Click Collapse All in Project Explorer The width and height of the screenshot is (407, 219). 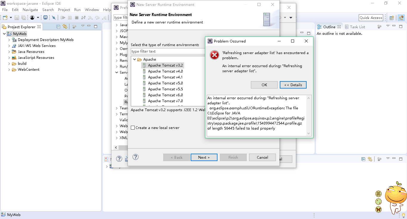(58, 26)
